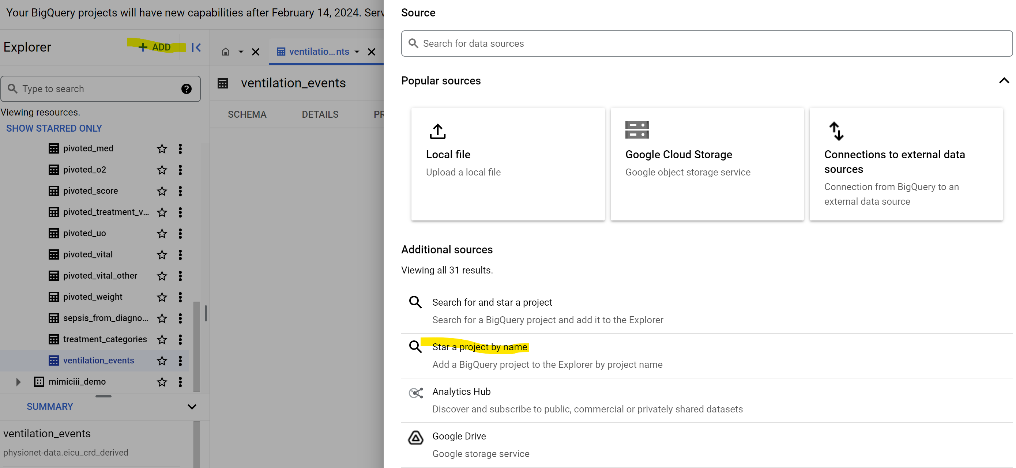
Task: Click the Analytics Hub icon
Action: click(x=416, y=393)
